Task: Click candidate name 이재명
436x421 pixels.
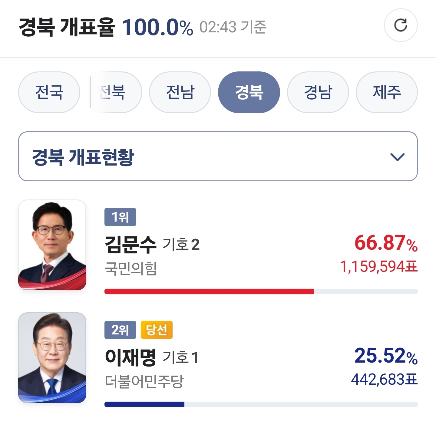Action: coord(130,357)
